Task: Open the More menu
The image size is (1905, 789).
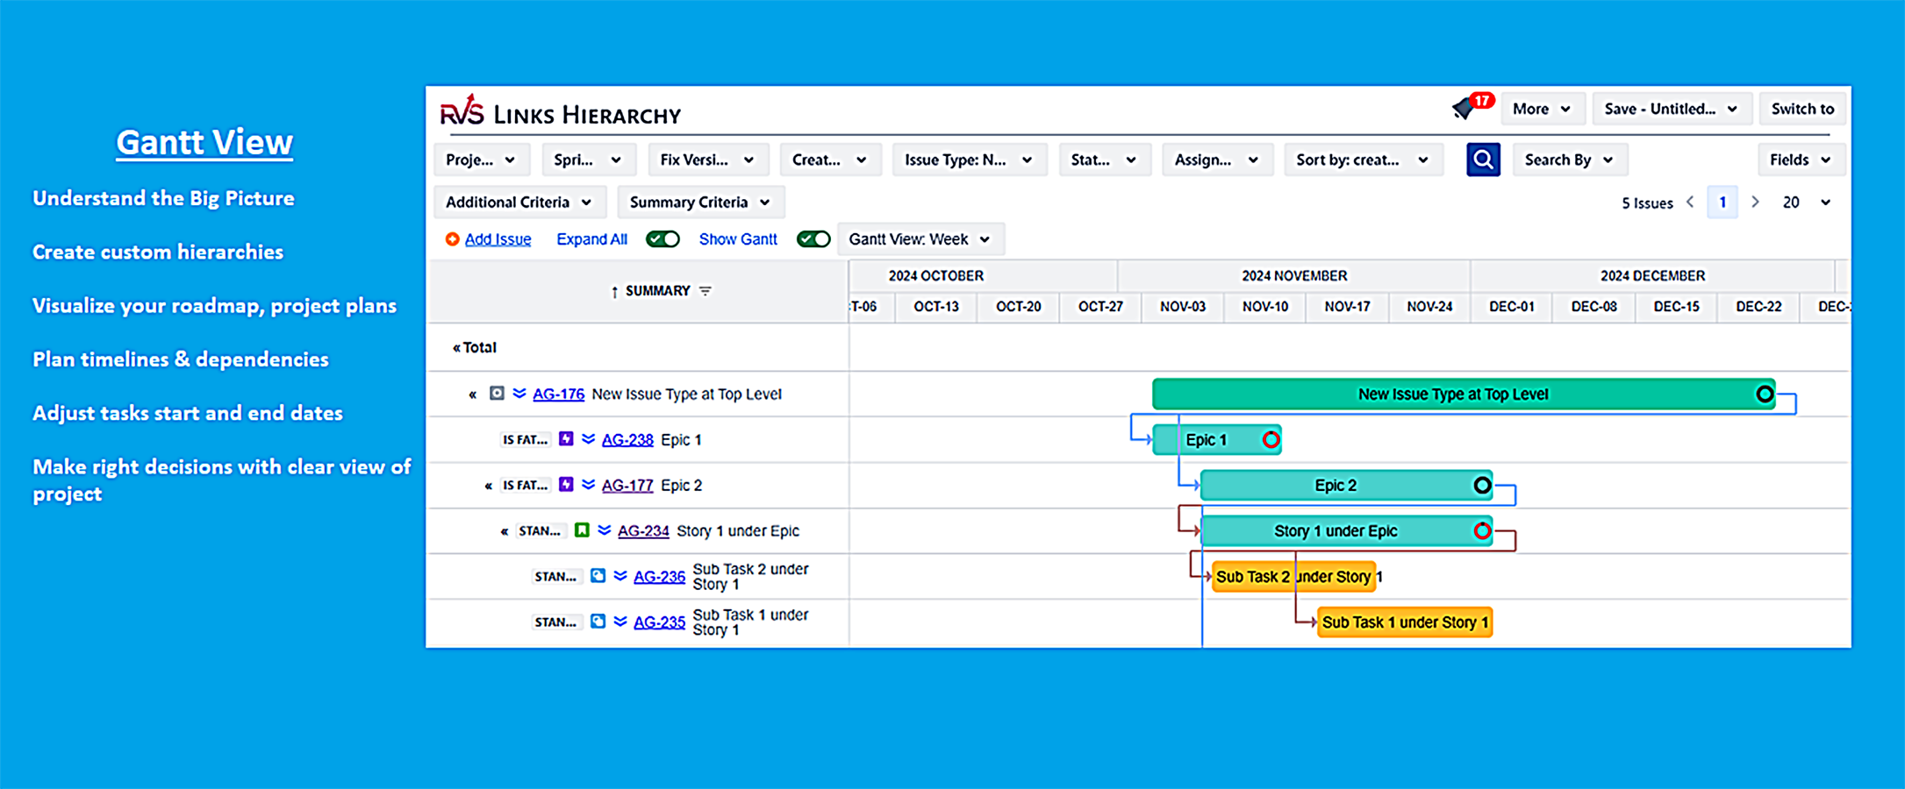Action: (x=1542, y=109)
